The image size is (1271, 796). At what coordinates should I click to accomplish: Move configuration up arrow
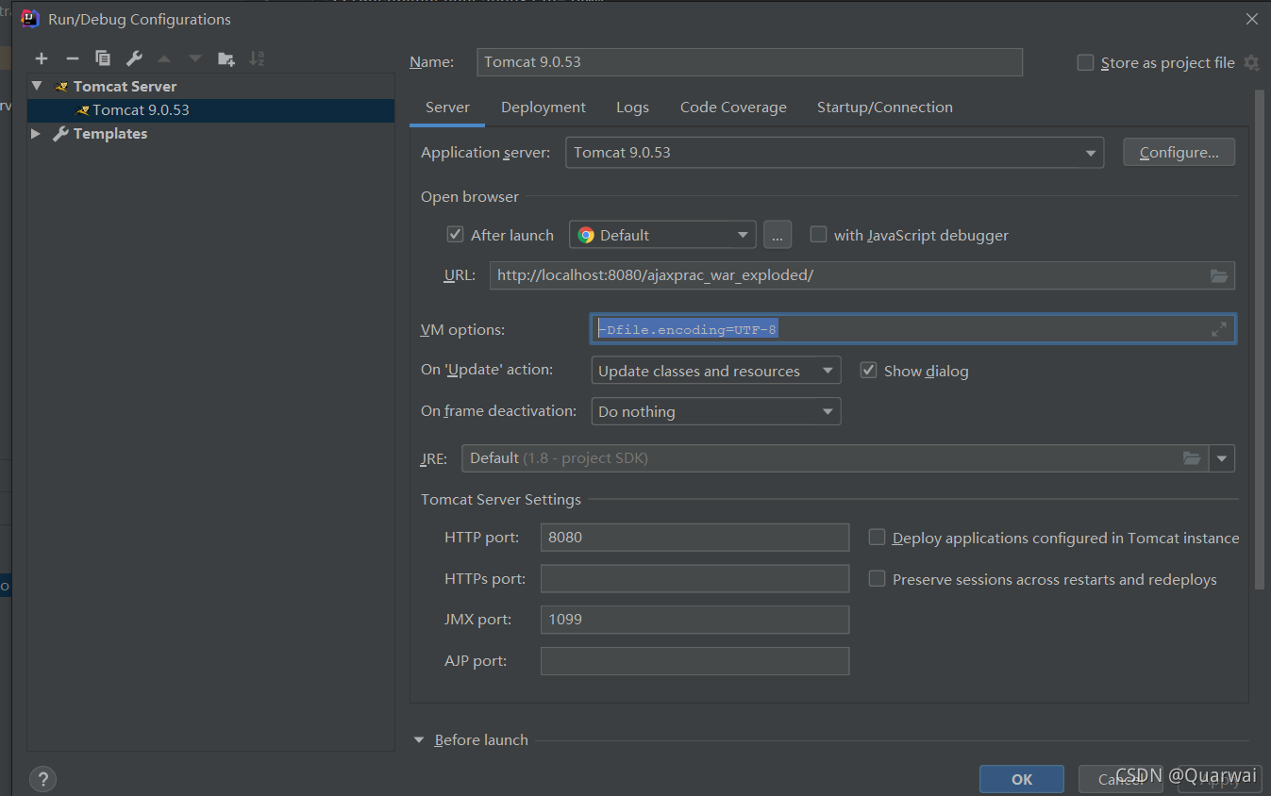(x=164, y=58)
